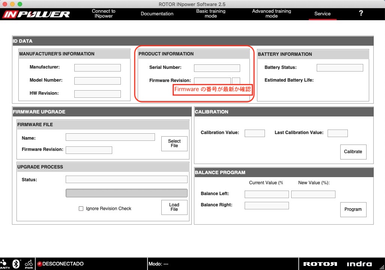Click the Program button in Balance Program
The image size is (385, 270).
pos(353,209)
